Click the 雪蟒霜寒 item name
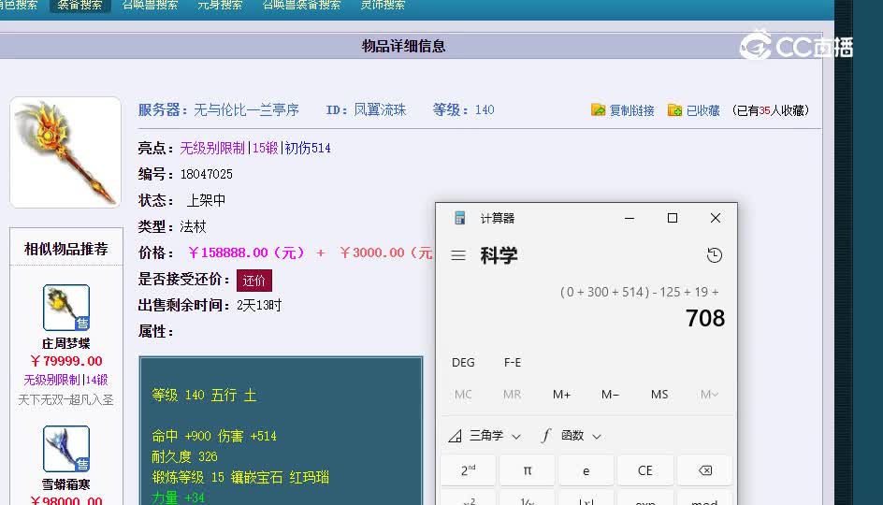The height and width of the screenshot is (505, 883). (65, 484)
